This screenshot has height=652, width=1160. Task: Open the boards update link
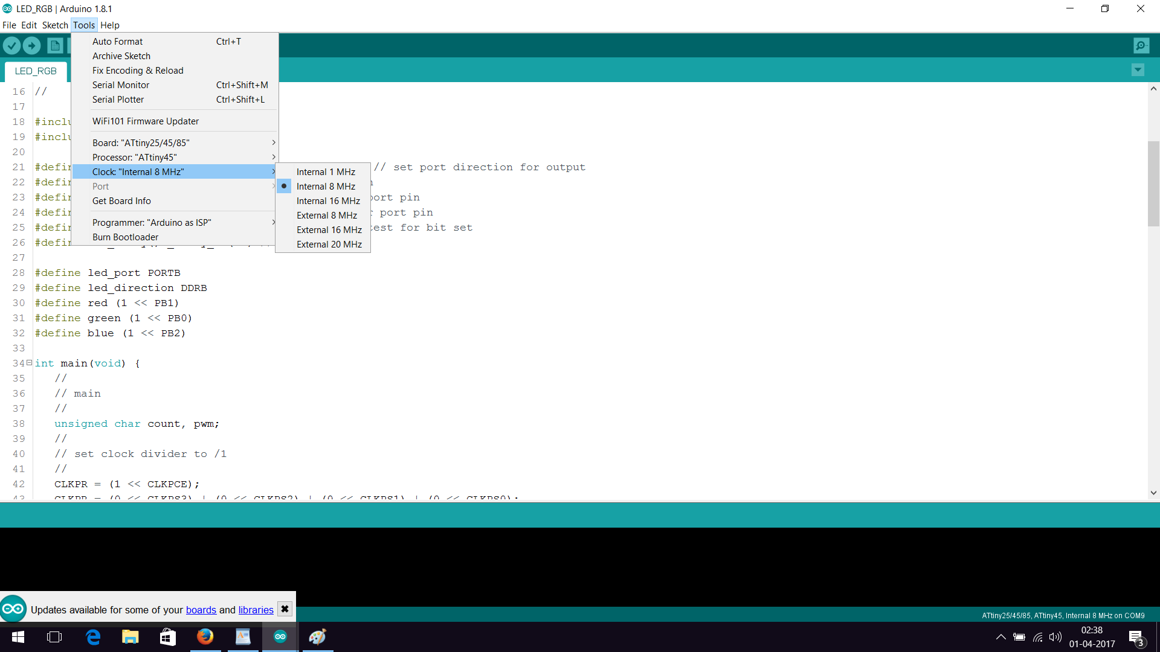(x=201, y=610)
